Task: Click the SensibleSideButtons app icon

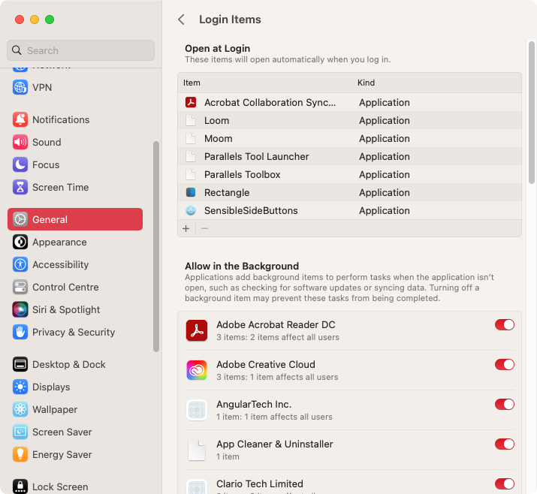Action: [x=191, y=210]
